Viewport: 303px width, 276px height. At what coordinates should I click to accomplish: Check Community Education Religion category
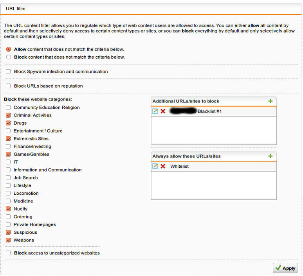click(x=8, y=108)
